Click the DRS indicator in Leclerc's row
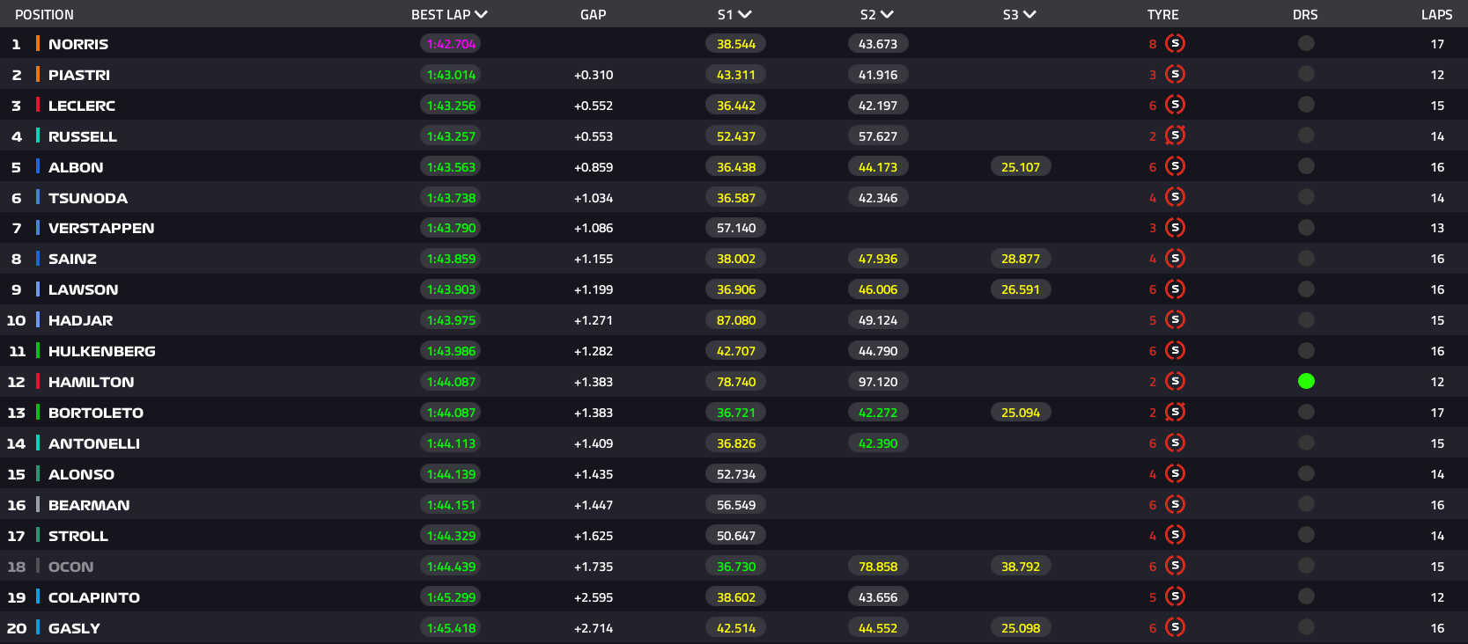 [x=1306, y=106]
